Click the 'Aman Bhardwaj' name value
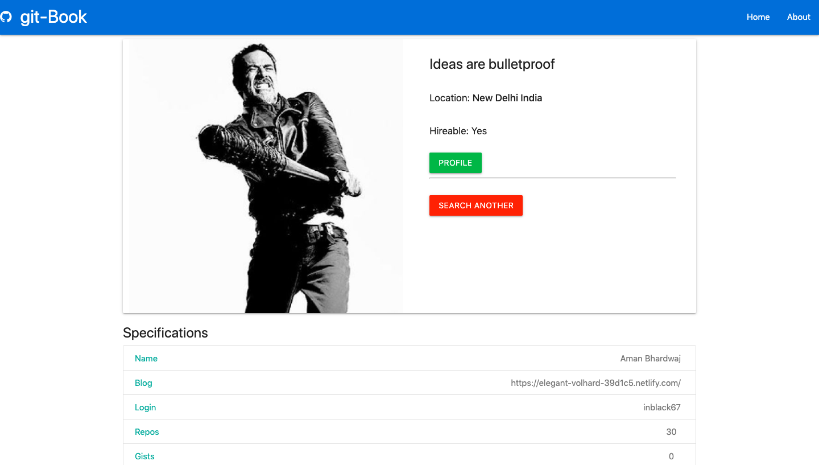The width and height of the screenshot is (819, 465). point(651,359)
